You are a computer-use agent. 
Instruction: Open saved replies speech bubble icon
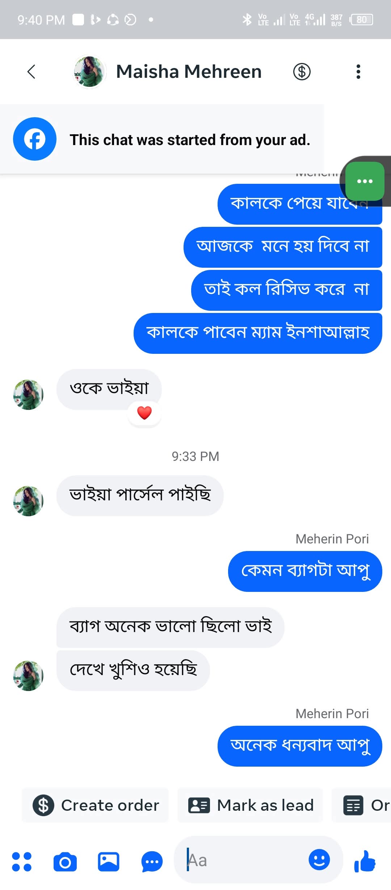pos(152,861)
